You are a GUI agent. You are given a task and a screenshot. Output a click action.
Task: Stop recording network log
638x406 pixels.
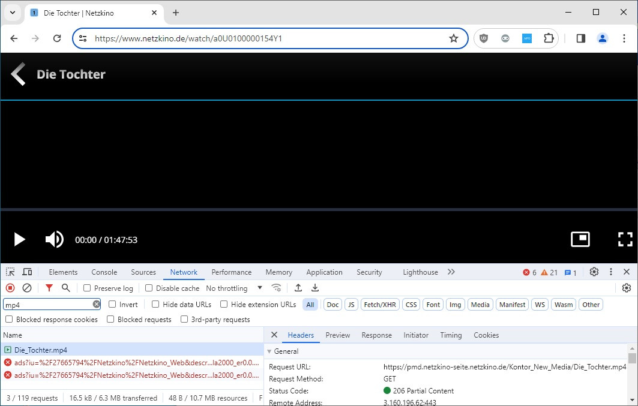click(x=10, y=288)
